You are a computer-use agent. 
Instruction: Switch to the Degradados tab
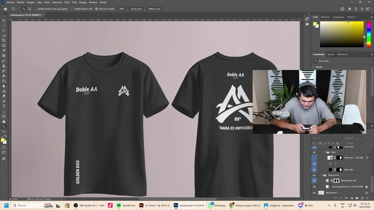(x=339, y=17)
